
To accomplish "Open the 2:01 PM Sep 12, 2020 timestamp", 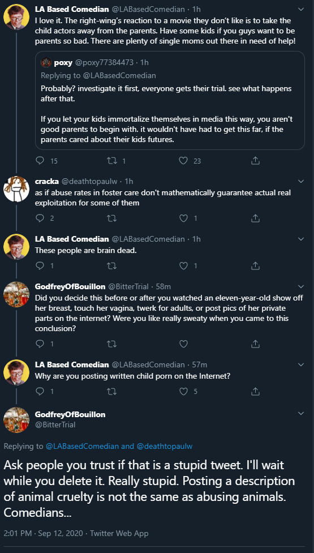I will coord(44,533).
